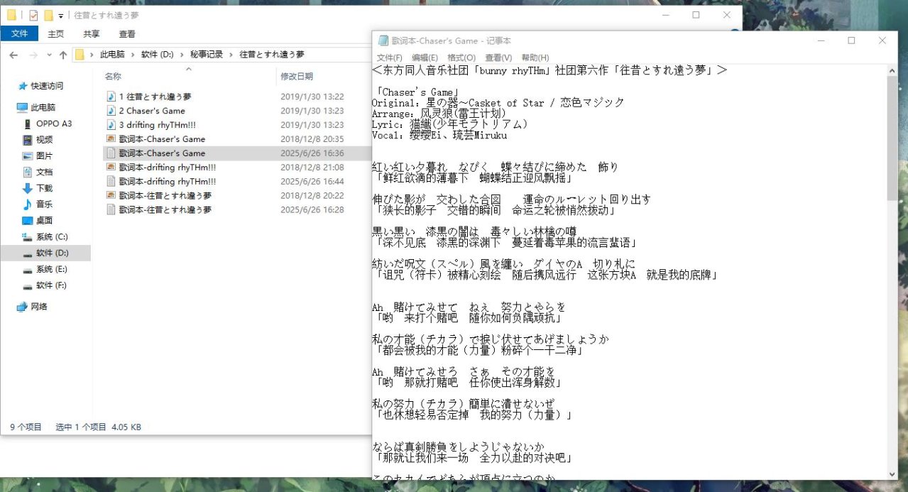Go up one folder level in Explorer
The width and height of the screenshot is (908, 492).
pos(63,55)
